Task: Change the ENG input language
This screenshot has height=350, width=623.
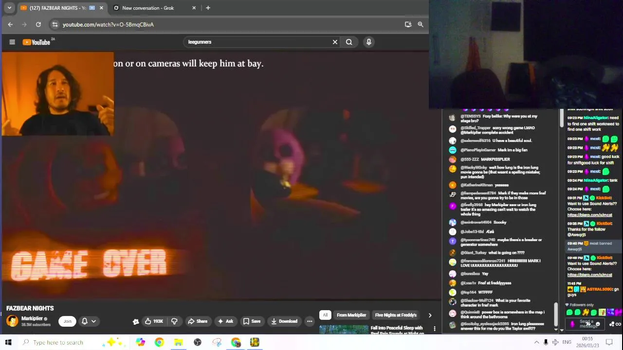Action: click(567, 342)
